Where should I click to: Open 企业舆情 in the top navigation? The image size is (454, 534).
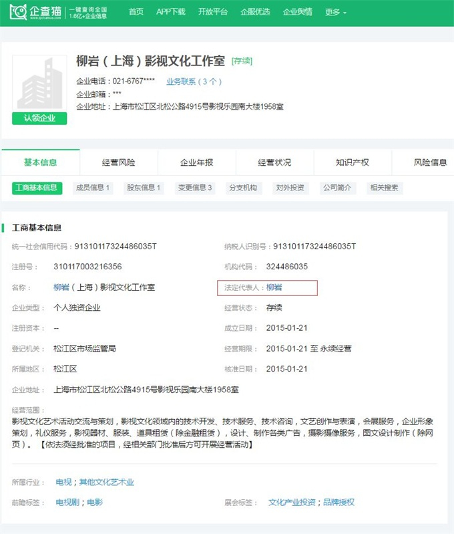coord(298,12)
